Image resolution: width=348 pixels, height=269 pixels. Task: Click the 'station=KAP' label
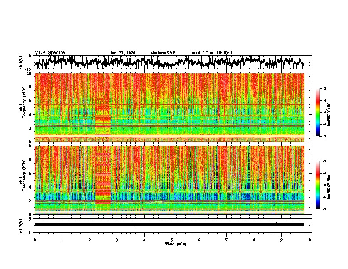click(163, 53)
